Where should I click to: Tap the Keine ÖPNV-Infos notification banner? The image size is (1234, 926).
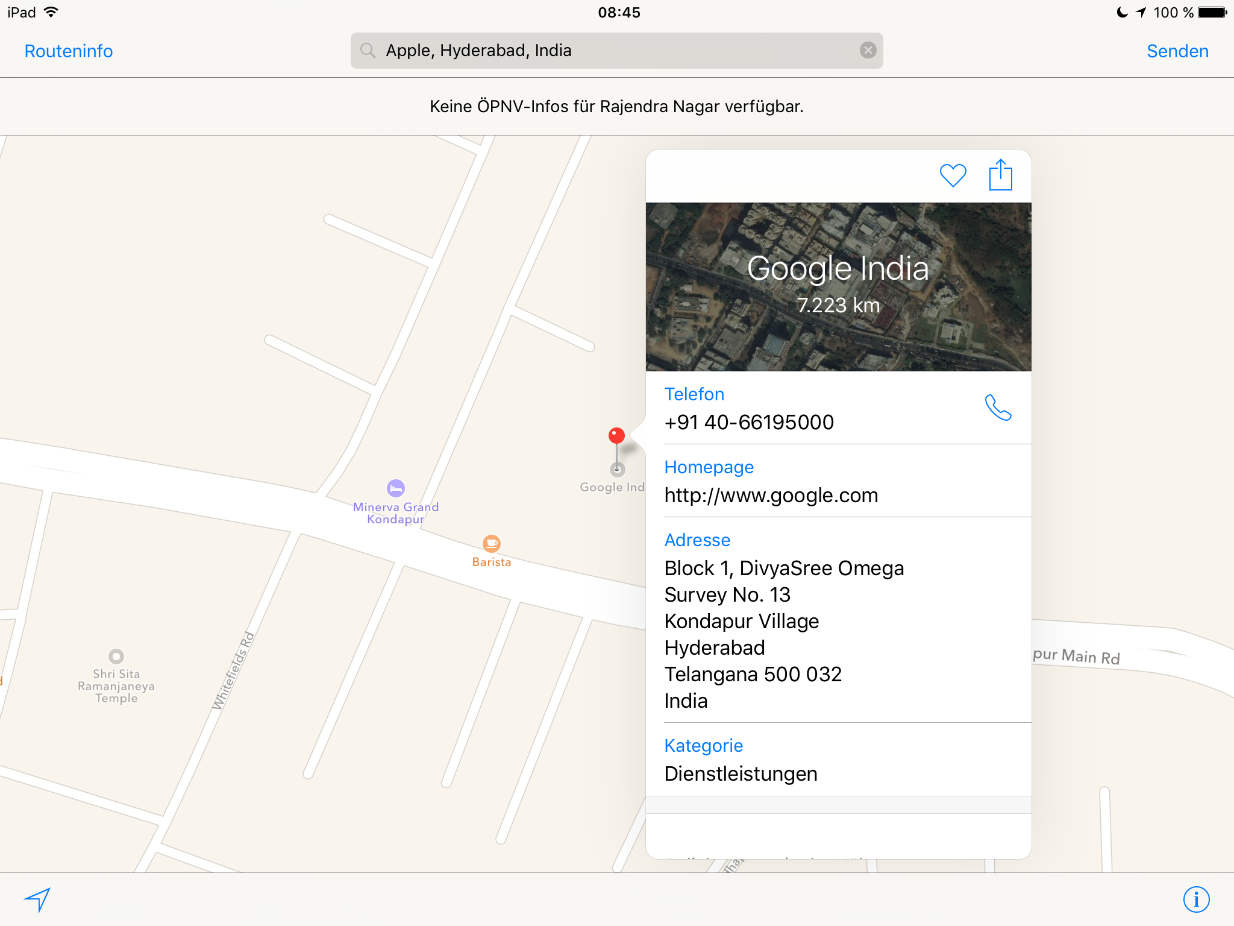616,107
